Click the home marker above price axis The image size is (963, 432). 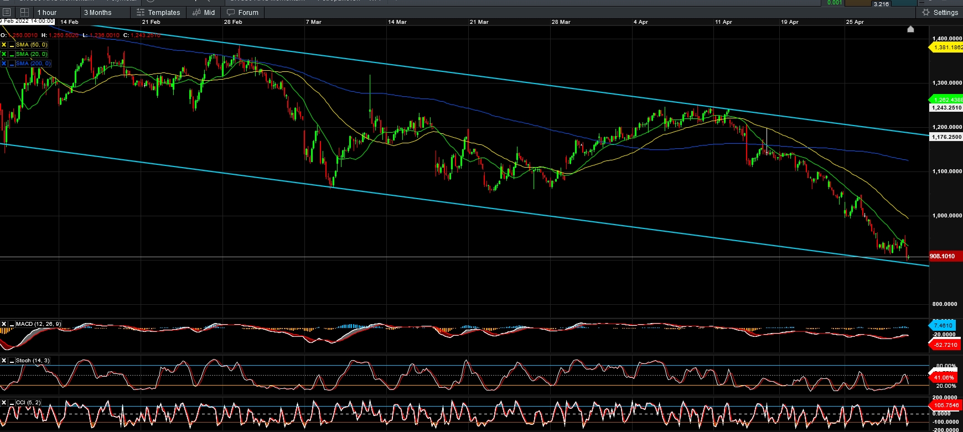click(x=910, y=29)
